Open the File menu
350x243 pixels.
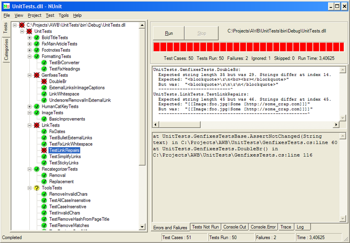(x=7, y=15)
